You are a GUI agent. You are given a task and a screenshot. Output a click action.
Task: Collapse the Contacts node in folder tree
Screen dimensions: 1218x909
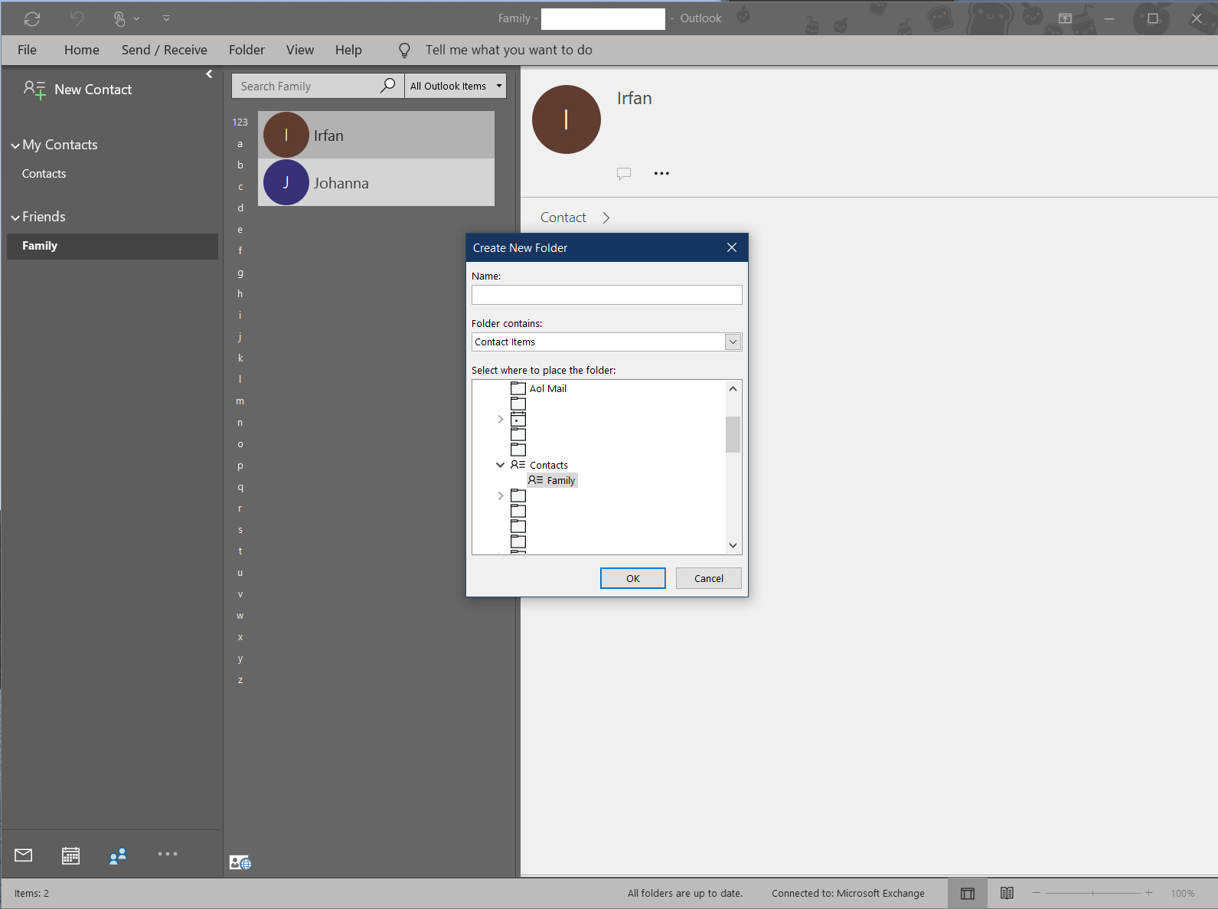pyautogui.click(x=501, y=465)
